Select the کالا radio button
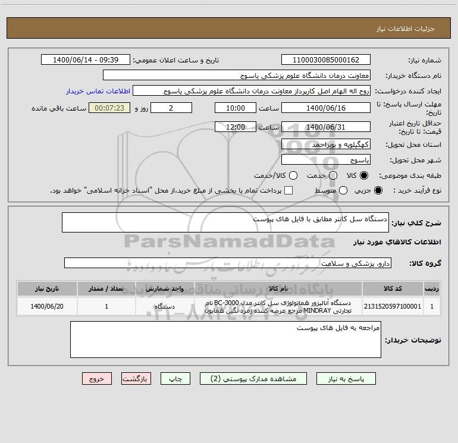Image resolution: width=458 pixels, height=443 pixels. [364, 175]
